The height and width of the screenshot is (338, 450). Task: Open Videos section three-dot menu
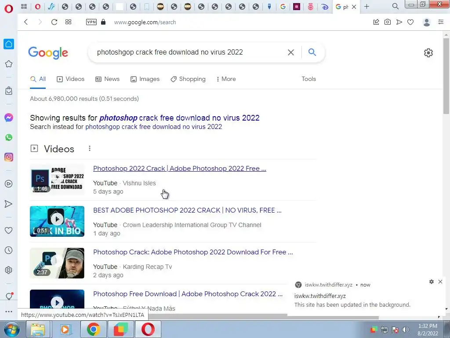pyautogui.click(x=90, y=148)
